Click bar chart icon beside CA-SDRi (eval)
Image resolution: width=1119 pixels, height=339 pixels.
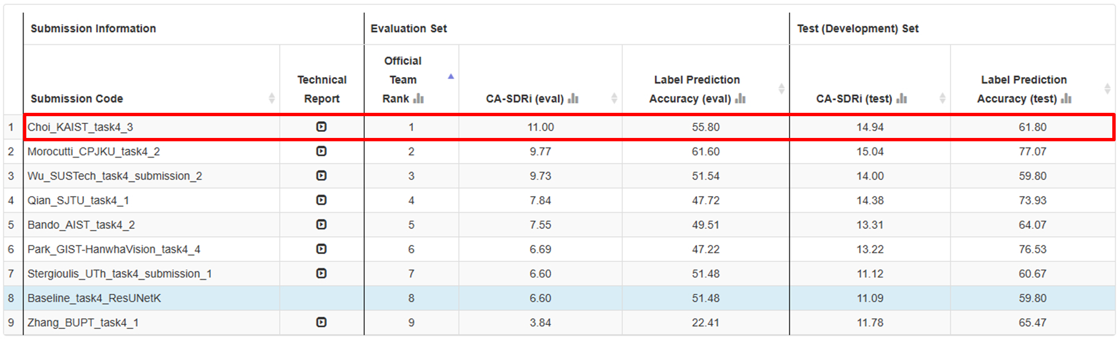573,99
